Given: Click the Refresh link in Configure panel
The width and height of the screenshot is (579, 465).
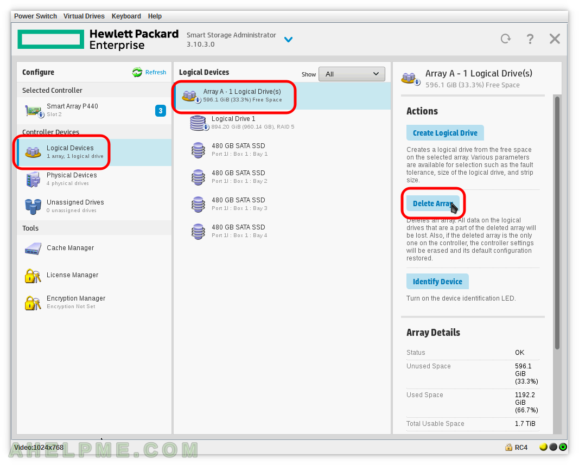Looking at the screenshot, I should pyautogui.click(x=155, y=72).
